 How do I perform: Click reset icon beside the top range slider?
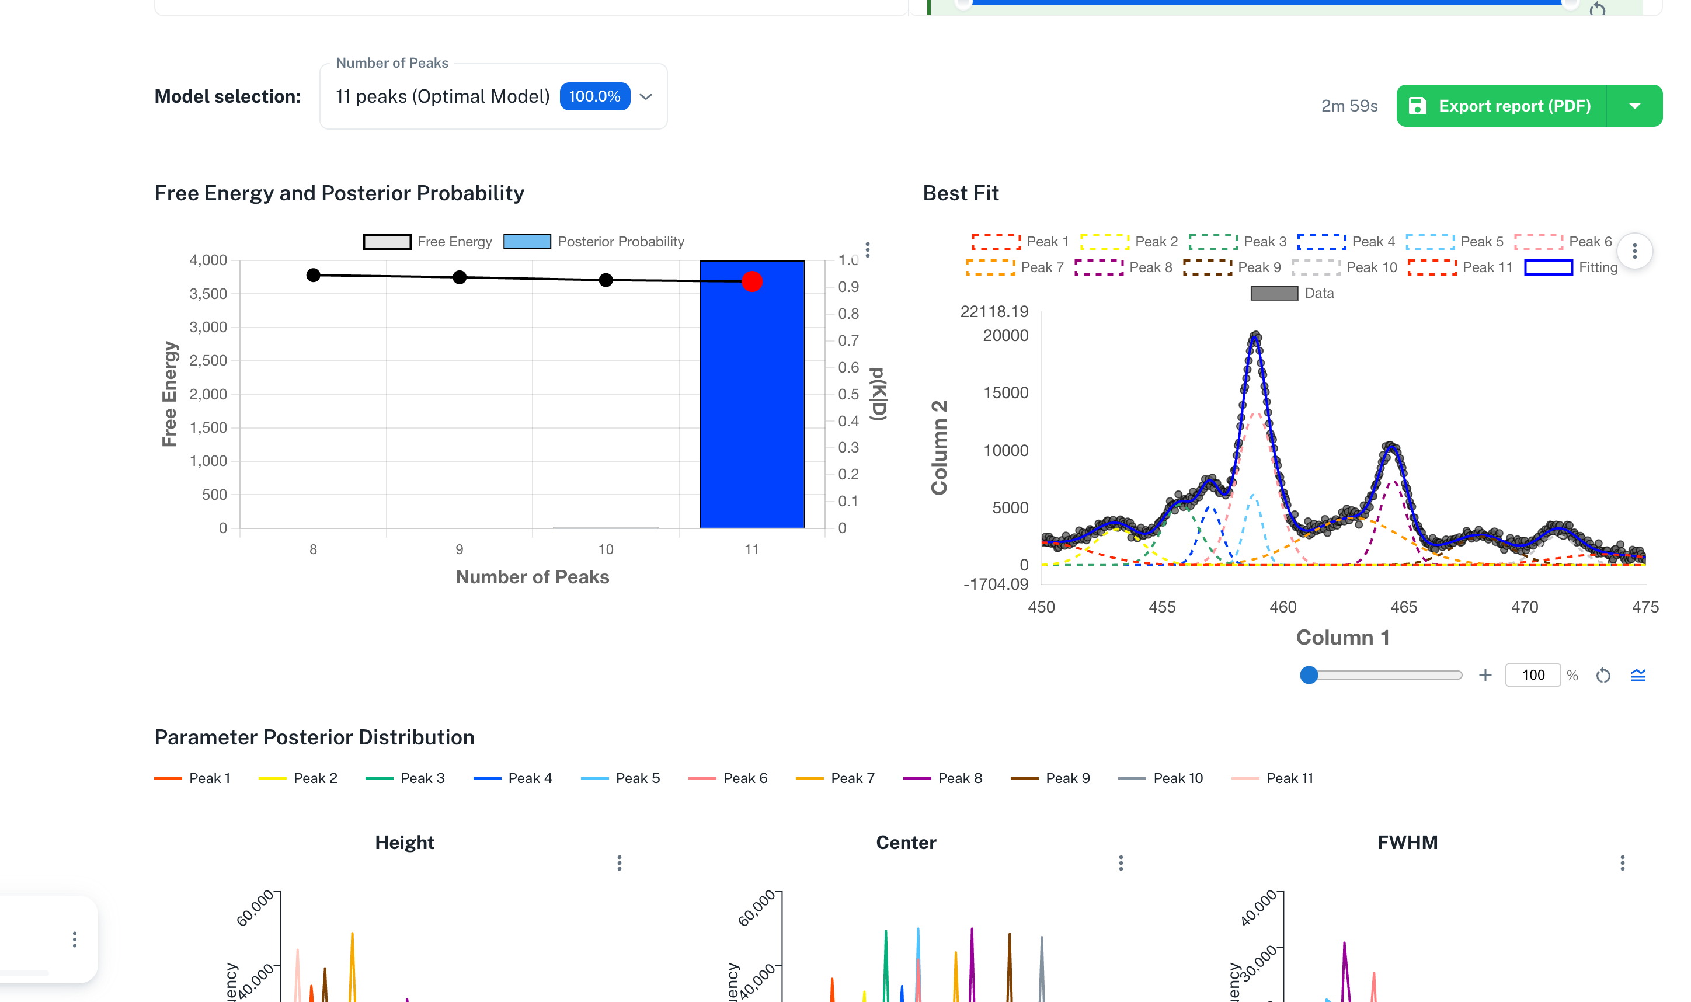(1597, 9)
